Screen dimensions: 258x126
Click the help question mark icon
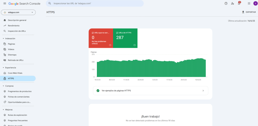[x=226, y=4]
